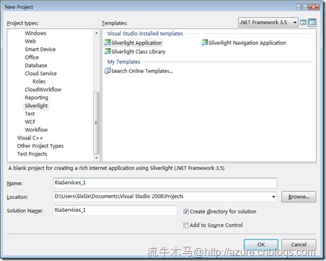Image resolution: width=326 pixels, height=261 pixels.
Task: Enable Add to Source Control checkbox
Action: click(x=186, y=225)
